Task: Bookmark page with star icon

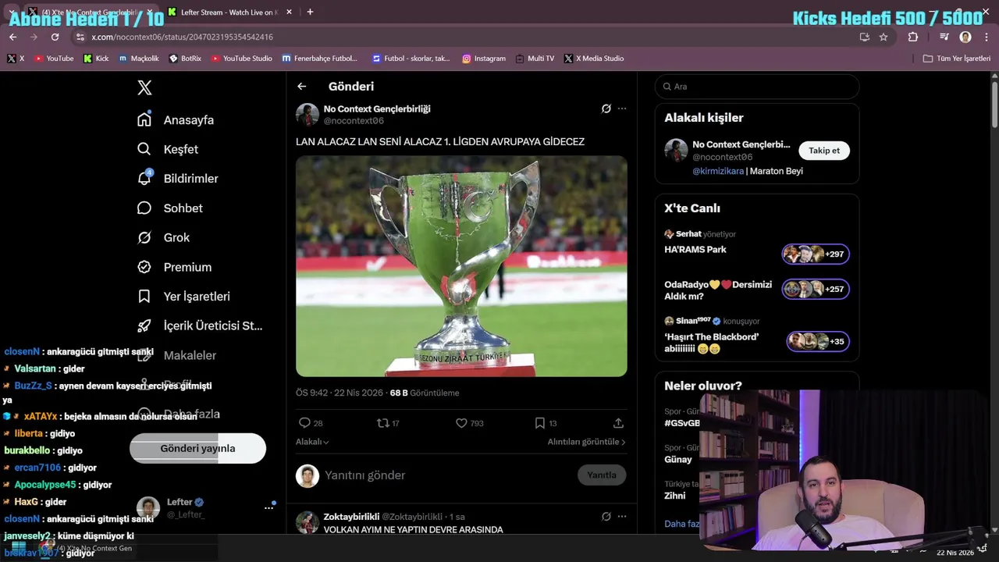Action: 883,37
